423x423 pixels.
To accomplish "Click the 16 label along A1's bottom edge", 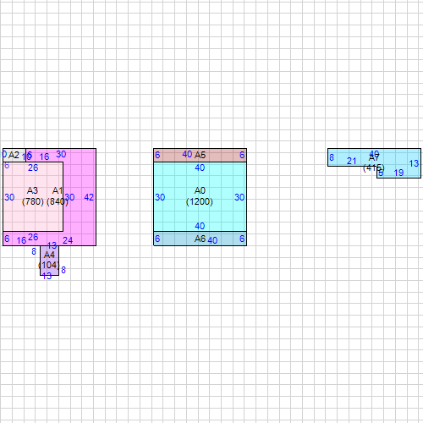I will pyautogui.click(x=21, y=240).
